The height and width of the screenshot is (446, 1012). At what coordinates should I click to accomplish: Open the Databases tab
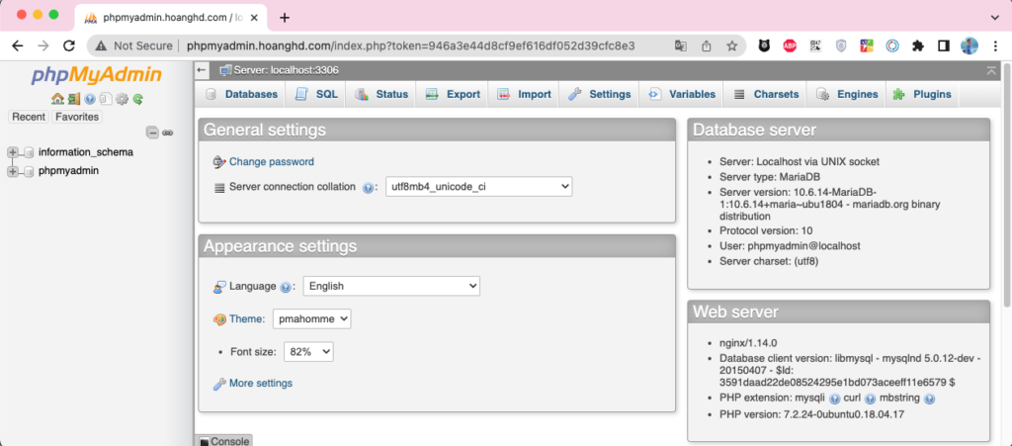(241, 94)
